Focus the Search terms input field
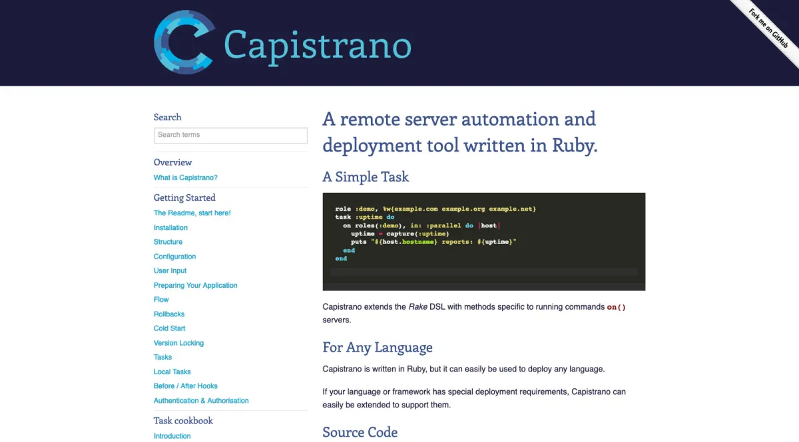 (x=230, y=135)
